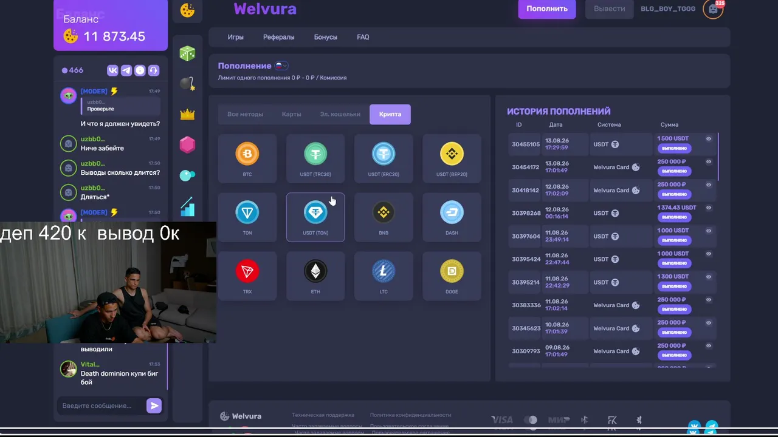Open the Welvura logo link

(265, 9)
